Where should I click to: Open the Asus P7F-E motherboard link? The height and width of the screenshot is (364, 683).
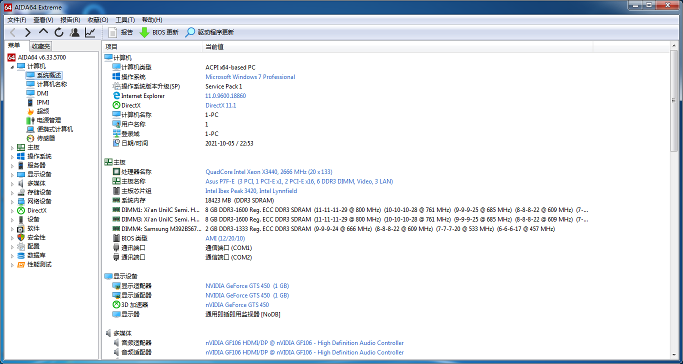point(299,181)
